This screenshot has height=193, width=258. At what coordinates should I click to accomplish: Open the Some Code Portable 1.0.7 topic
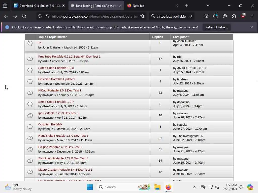[56, 102]
